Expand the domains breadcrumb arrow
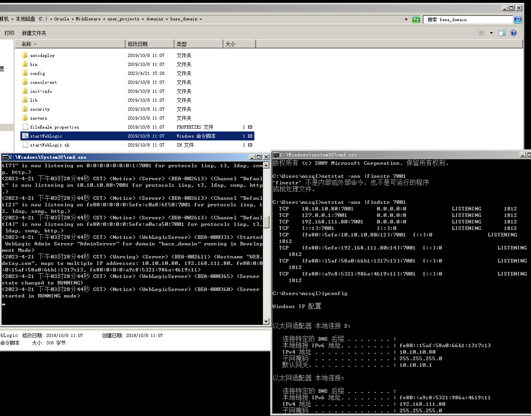 coord(167,19)
